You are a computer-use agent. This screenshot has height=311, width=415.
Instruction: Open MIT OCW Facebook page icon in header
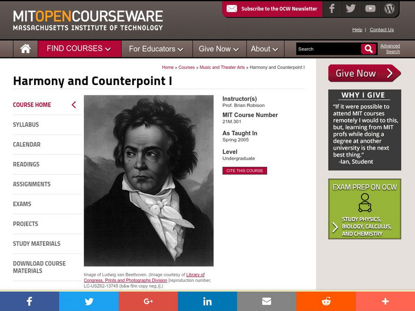331,8
